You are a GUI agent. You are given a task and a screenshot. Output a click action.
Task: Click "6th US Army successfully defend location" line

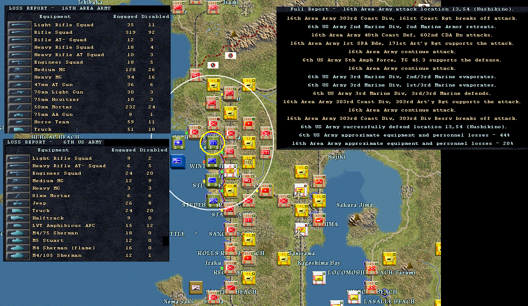point(402,127)
